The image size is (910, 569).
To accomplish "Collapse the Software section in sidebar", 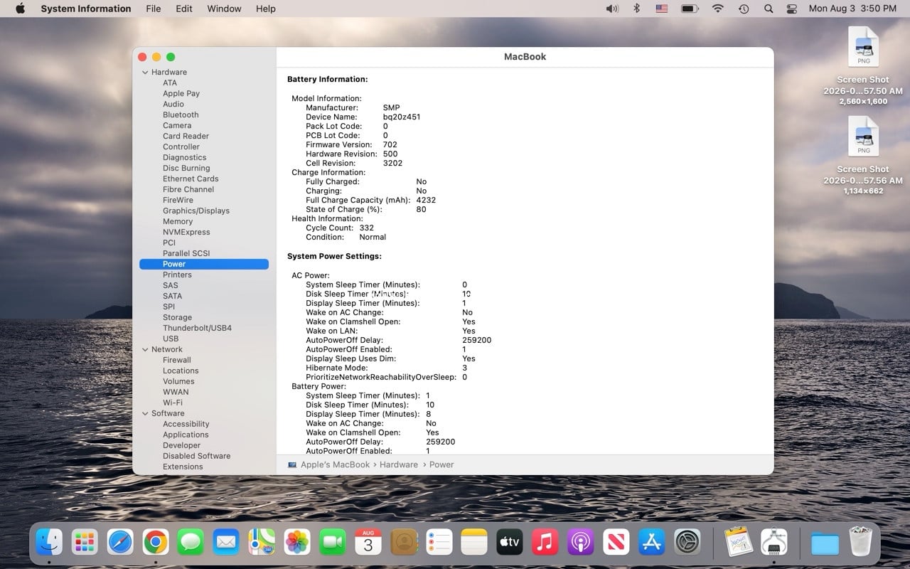I will [145, 413].
